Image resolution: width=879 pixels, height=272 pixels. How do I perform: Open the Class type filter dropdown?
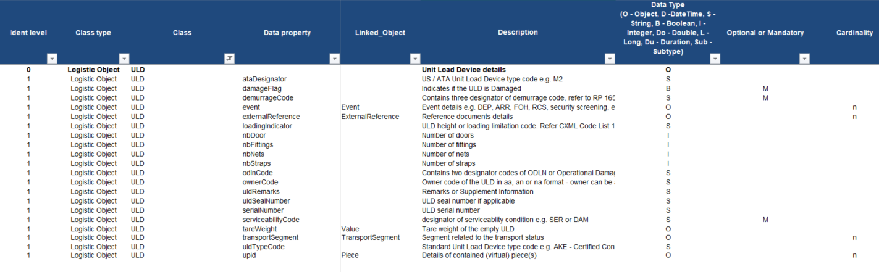tap(125, 59)
